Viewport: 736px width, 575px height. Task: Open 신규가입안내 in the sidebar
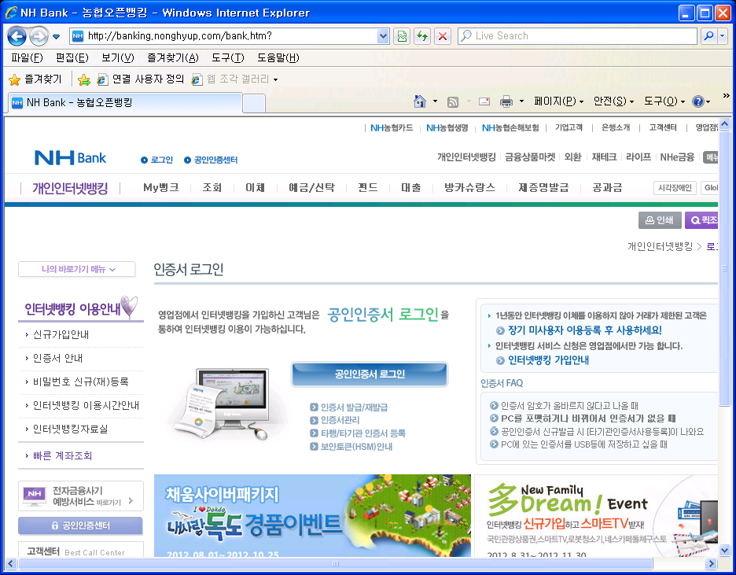(61, 334)
